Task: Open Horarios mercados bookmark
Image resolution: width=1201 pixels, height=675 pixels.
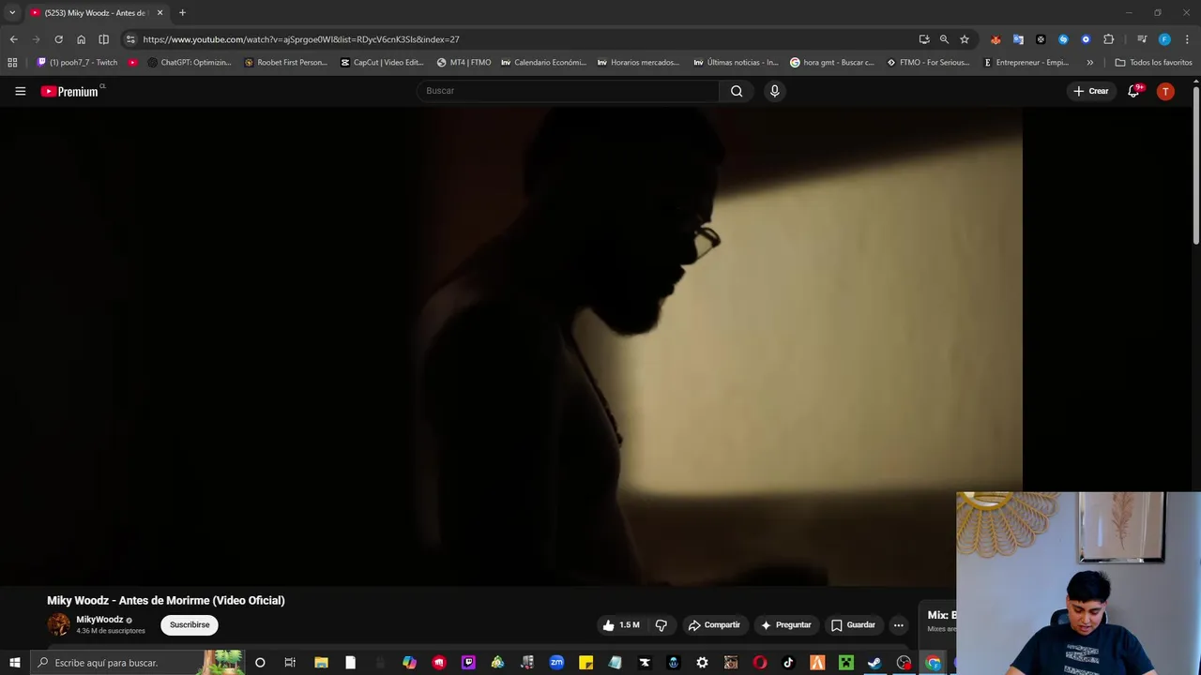Action: pos(638,63)
